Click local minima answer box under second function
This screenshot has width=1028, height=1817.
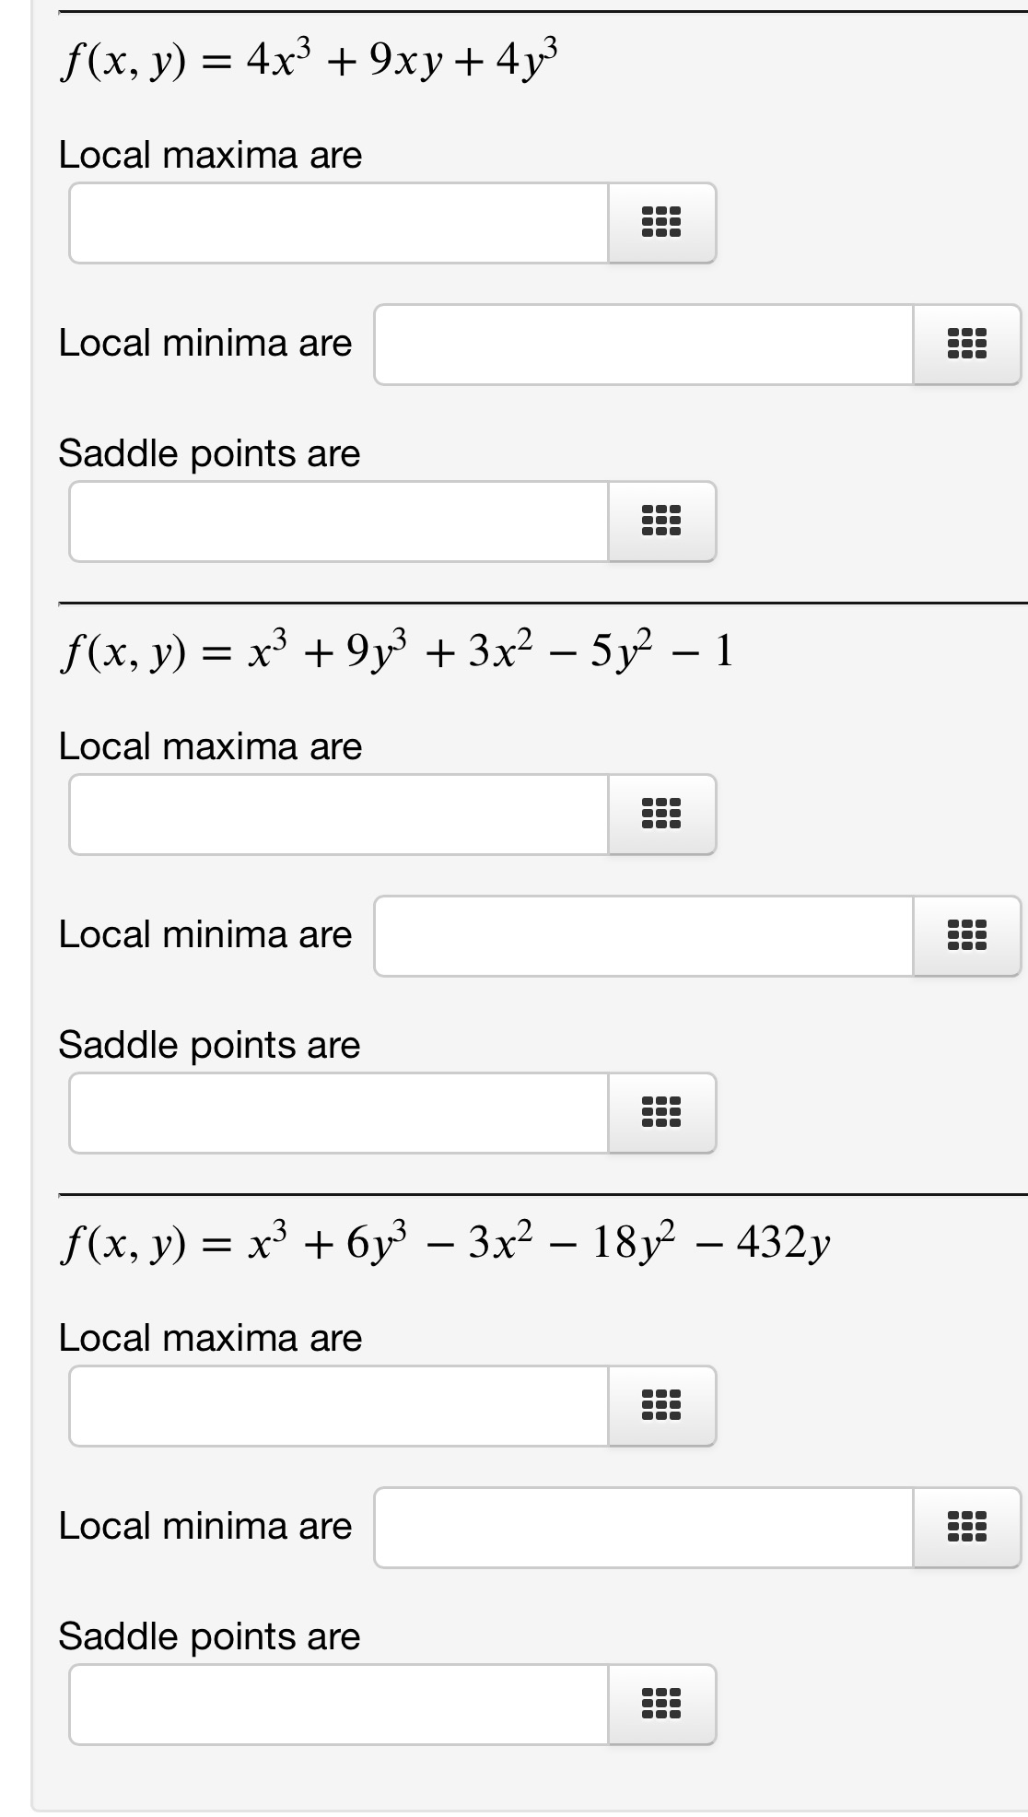pos(636,936)
